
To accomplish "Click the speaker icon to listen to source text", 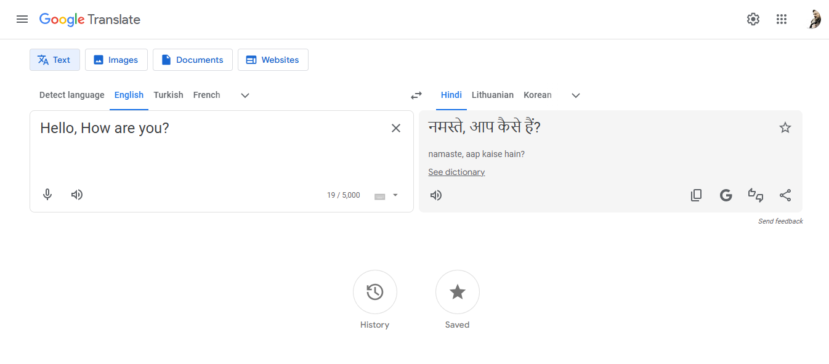I will (76, 195).
